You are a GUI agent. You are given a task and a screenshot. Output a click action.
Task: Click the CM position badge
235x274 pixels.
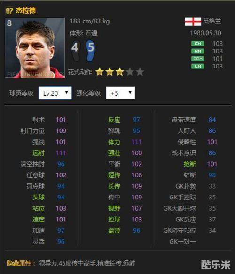(198, 44)
